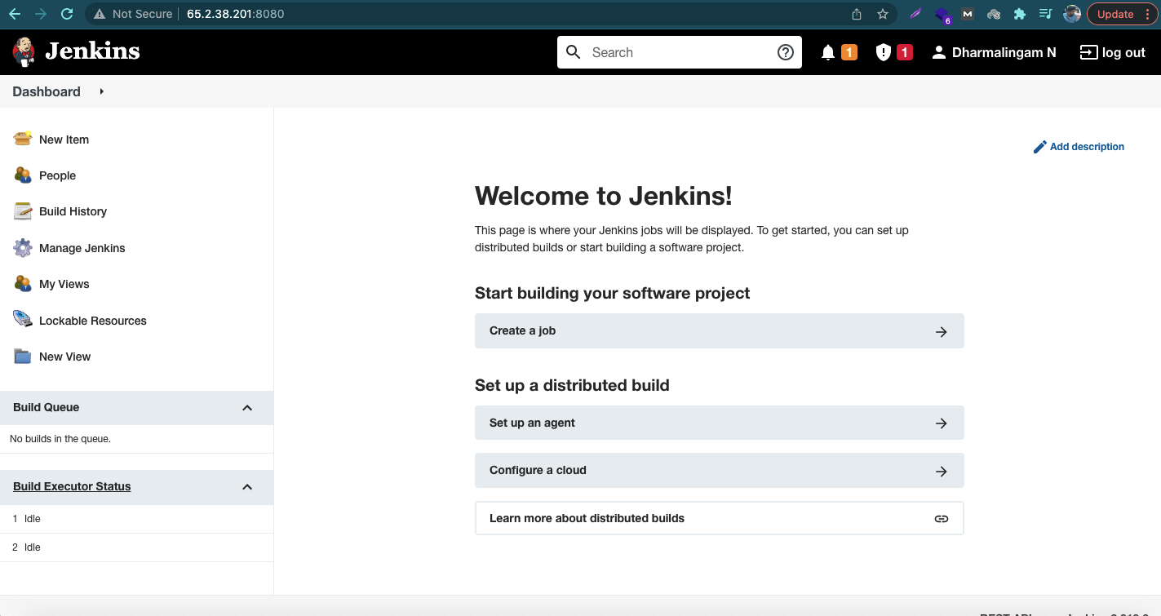The width and height of the screenshot is (1161, 616).
Task: Click Configure a cloud button
Action: [x=719, y=470]
